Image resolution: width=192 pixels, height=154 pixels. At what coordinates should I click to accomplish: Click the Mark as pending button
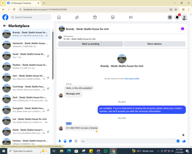pyautogui.click(x=91, y=44)
